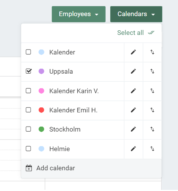Edit the Kalender Karin V. entry

133,91
